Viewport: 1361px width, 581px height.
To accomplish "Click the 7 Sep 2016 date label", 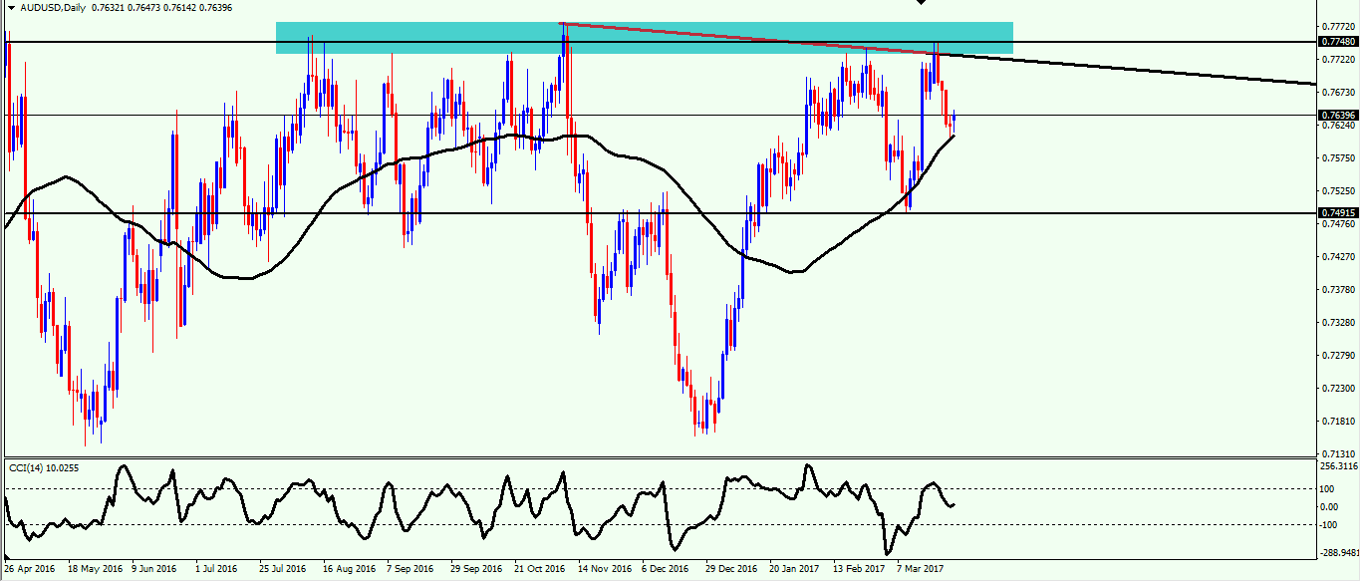I will click(x=411, y=569).
